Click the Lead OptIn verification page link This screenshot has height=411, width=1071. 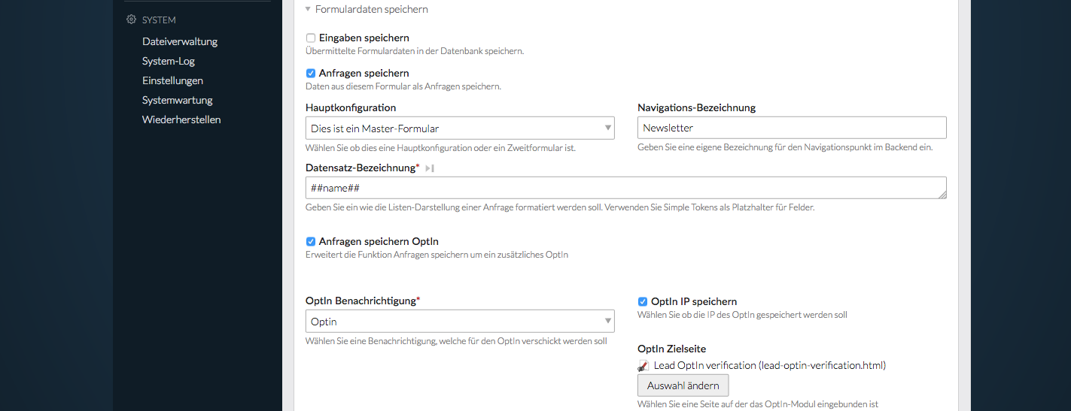pos(769,366)
